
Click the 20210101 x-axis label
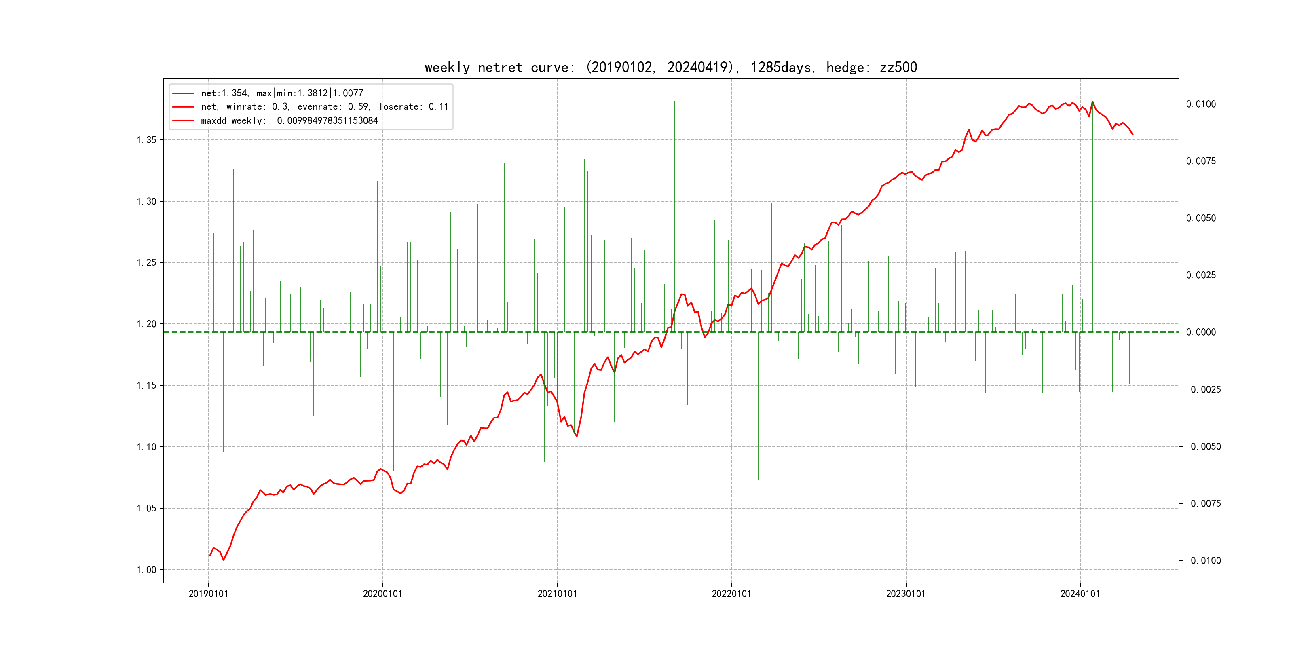[x=557, y=594]
